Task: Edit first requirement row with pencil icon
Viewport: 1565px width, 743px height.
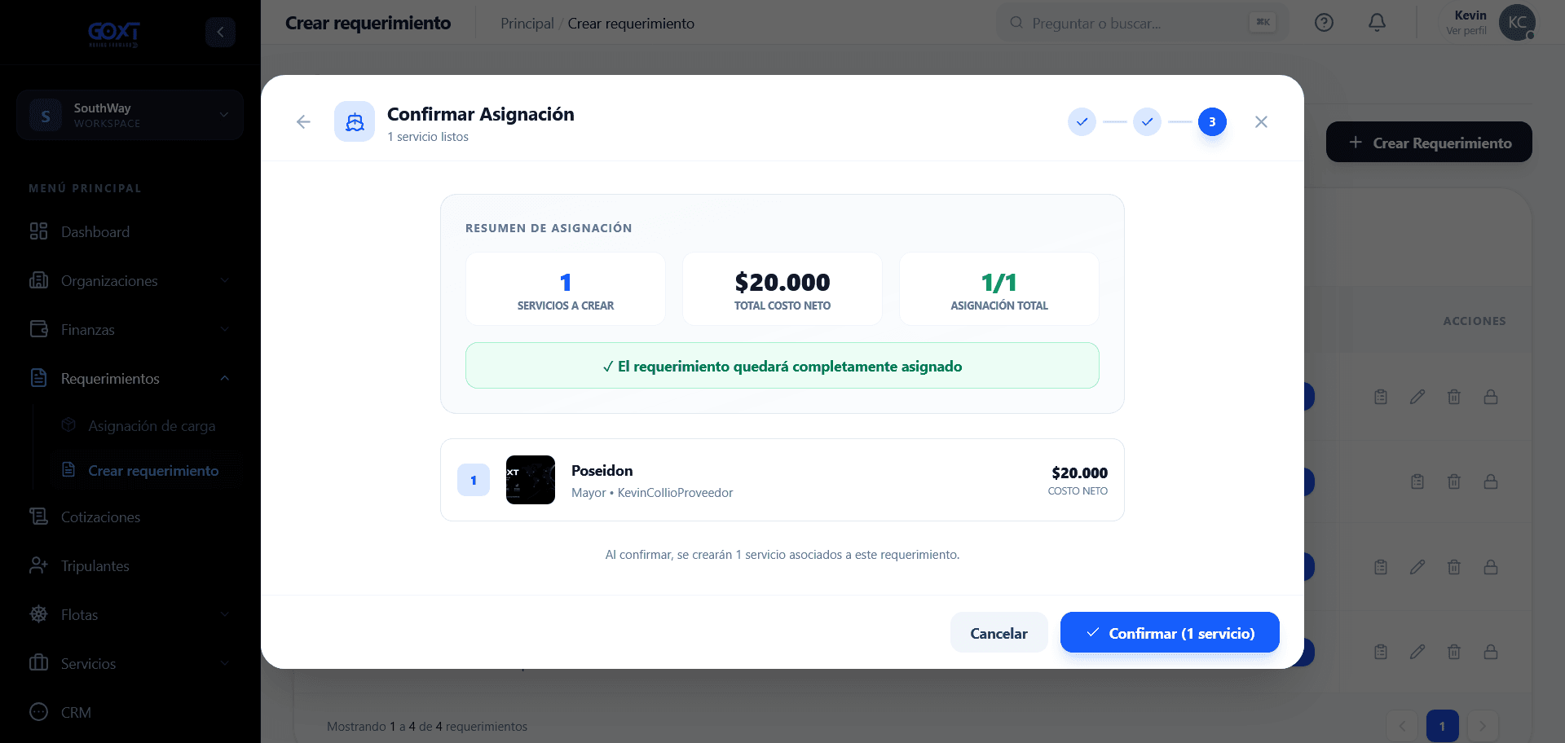Action: (1417, 397)
